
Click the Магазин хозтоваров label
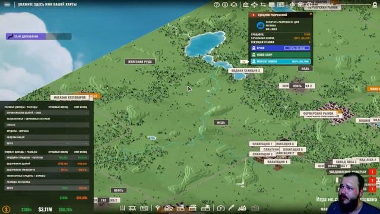[70, 97]
